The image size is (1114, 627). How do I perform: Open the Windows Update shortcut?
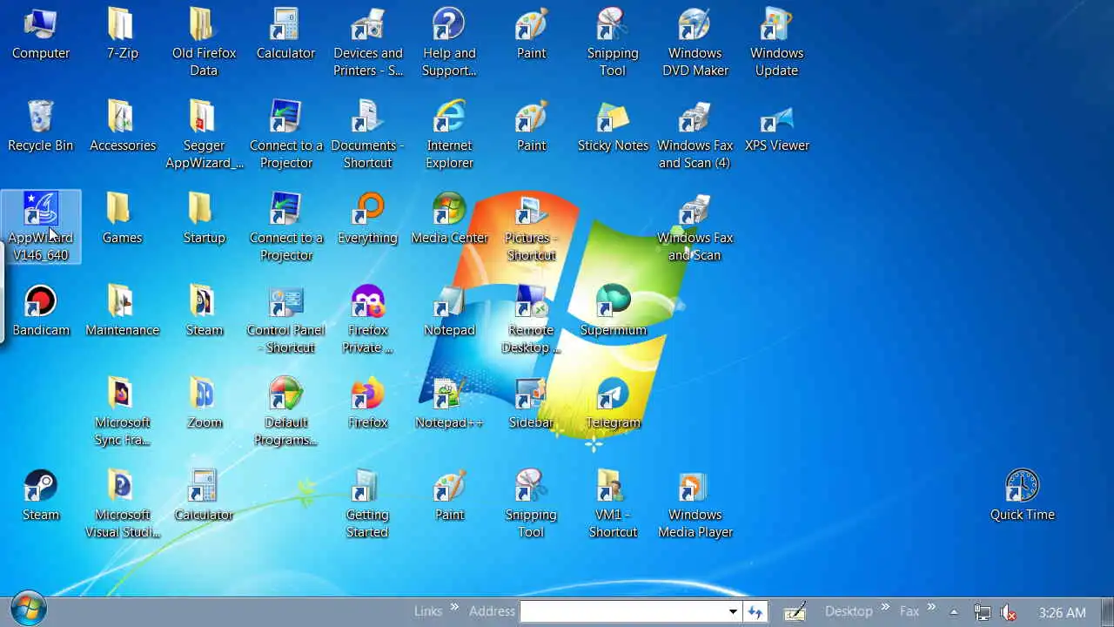(777, 44)
